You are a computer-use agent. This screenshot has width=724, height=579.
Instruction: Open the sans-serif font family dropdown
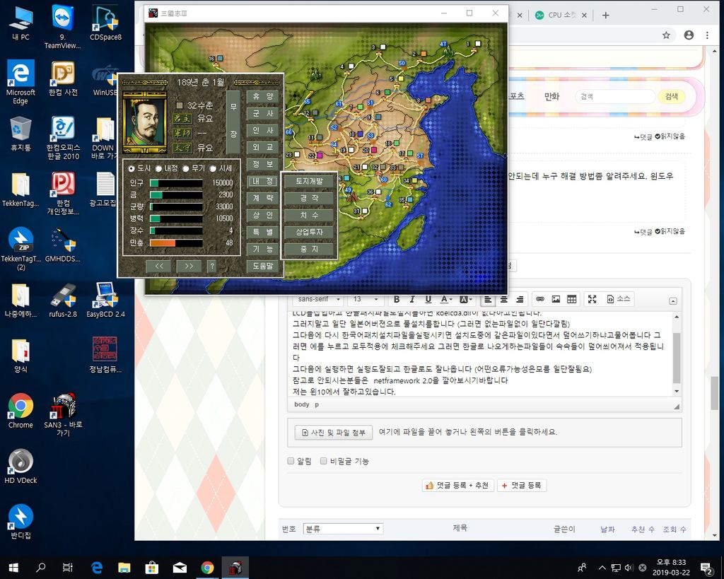pyautogui.click(x=319, y=299)
